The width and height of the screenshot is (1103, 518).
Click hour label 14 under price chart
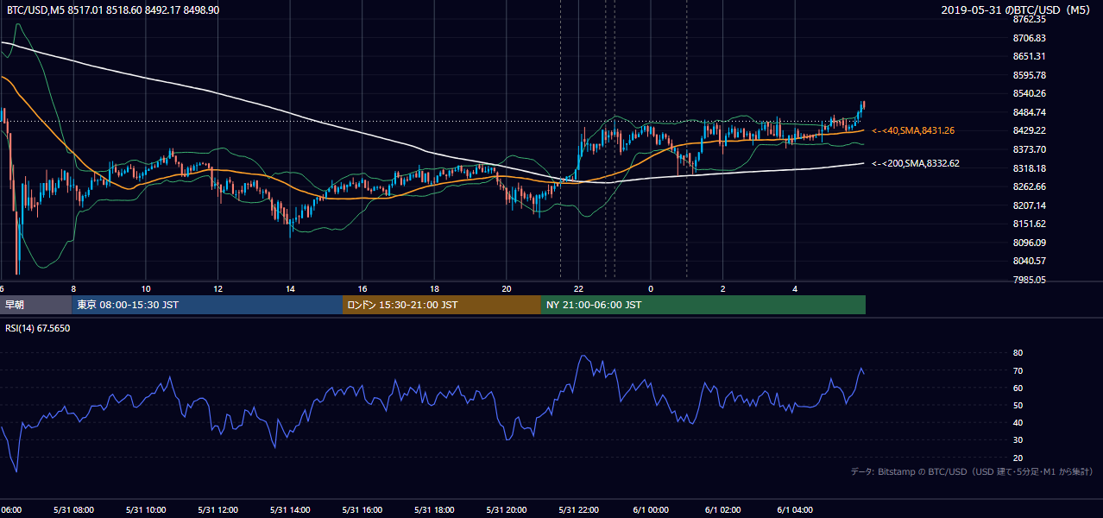point(290,288)
